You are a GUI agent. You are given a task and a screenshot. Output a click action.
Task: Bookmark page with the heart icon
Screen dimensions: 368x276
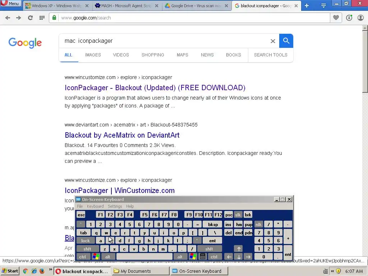pyautogui.click(x=336, y=18)
